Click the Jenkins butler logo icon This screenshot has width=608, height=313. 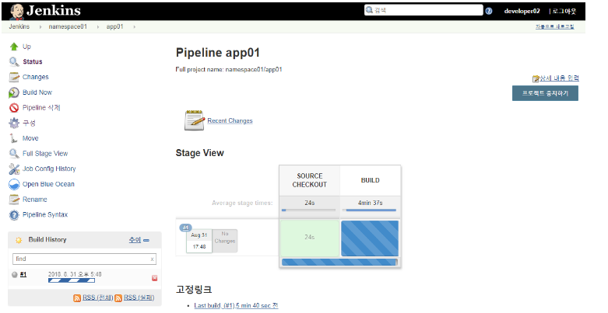[16, 12]
